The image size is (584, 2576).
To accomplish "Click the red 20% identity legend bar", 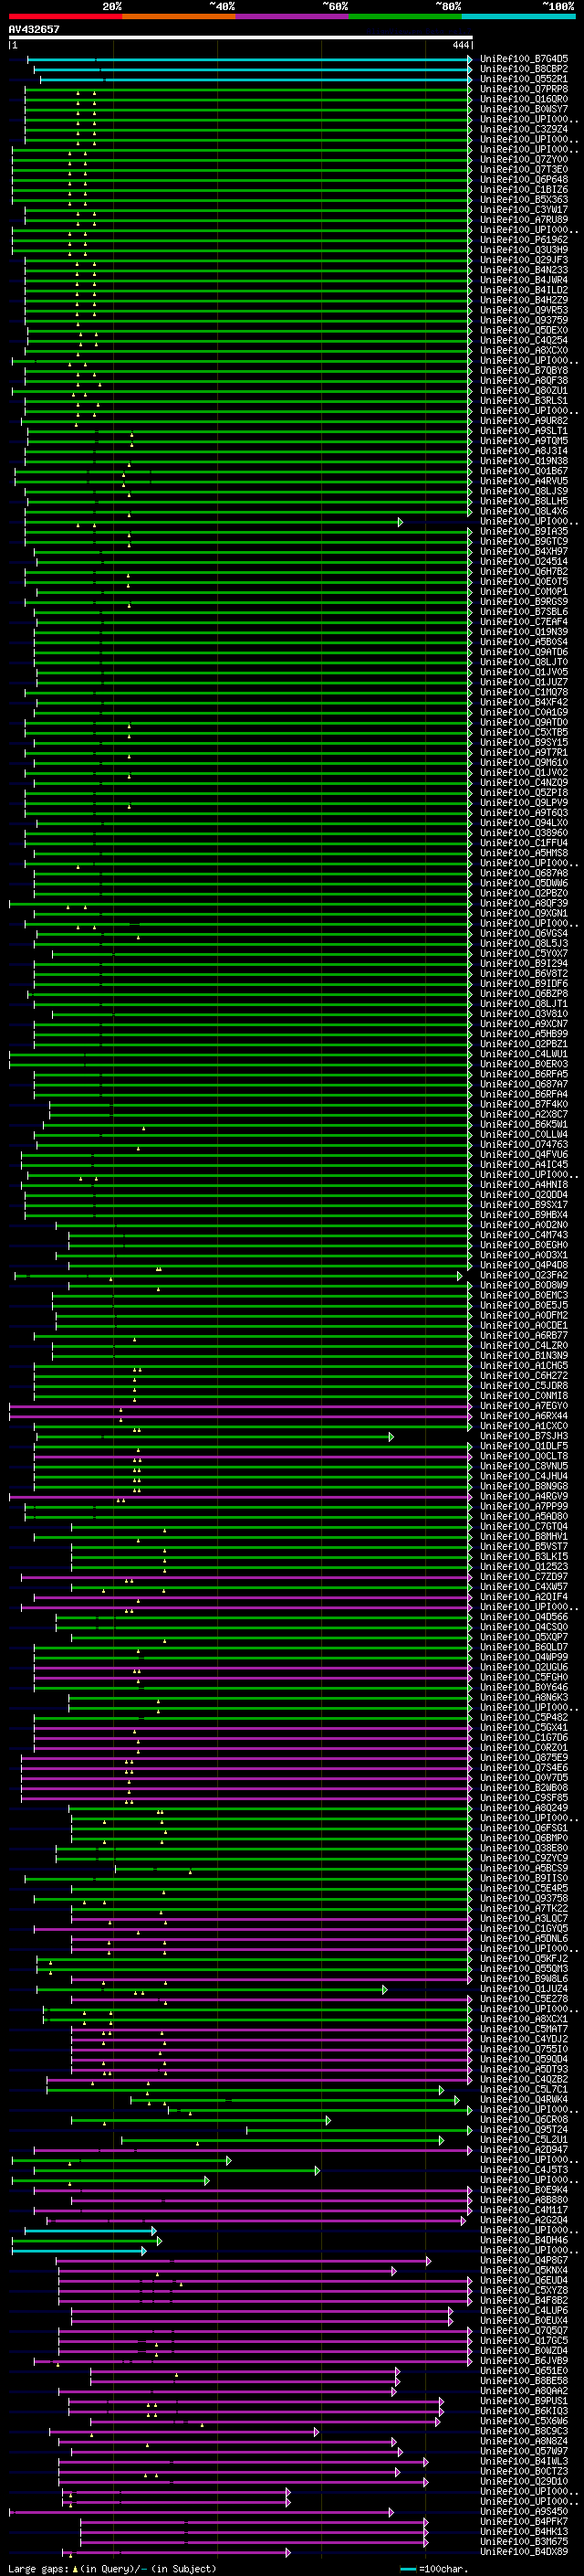I will (x=65, y=17).
